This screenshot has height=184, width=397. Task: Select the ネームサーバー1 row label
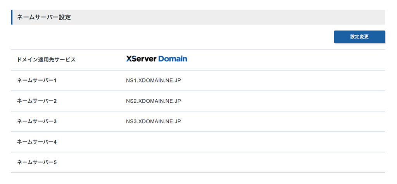(37, 80)
